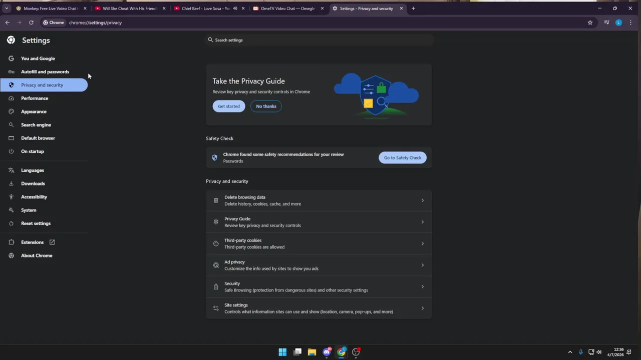The width and height of the screenshot is (641, 360).
Task: Open Delete browsing data via its arrow
Action: 422,200
